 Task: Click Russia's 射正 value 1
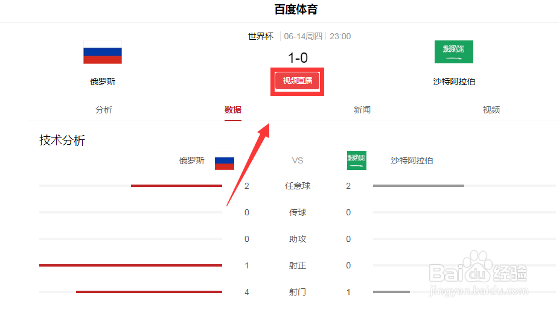(247, 266)
